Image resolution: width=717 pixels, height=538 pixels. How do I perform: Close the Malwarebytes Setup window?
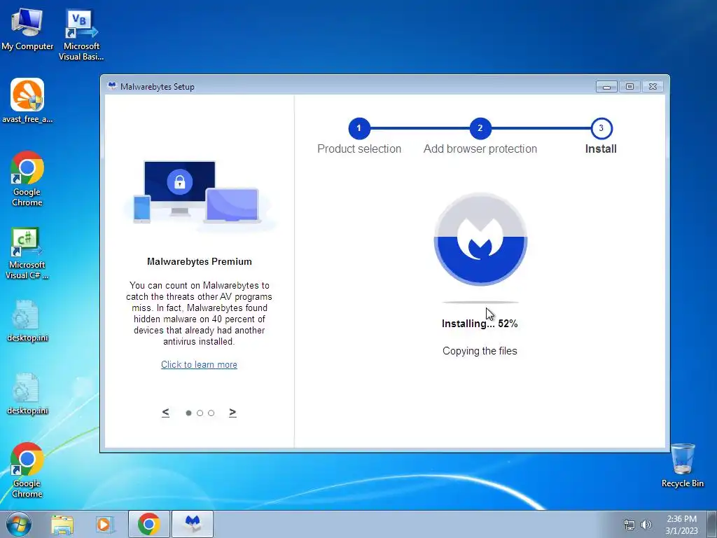pyautogui.click(x=653, y=86)
